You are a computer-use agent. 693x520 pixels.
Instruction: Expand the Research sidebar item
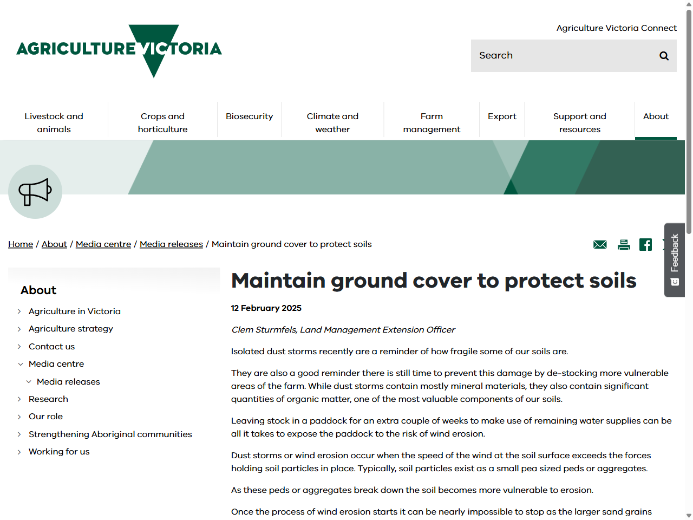click(21, 399)
